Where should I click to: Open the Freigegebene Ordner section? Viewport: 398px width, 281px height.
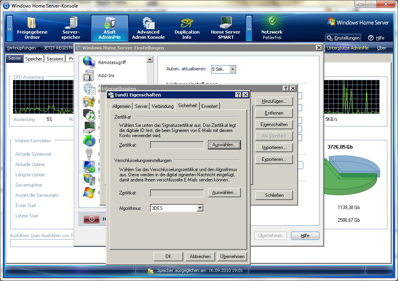pos(32,28)
